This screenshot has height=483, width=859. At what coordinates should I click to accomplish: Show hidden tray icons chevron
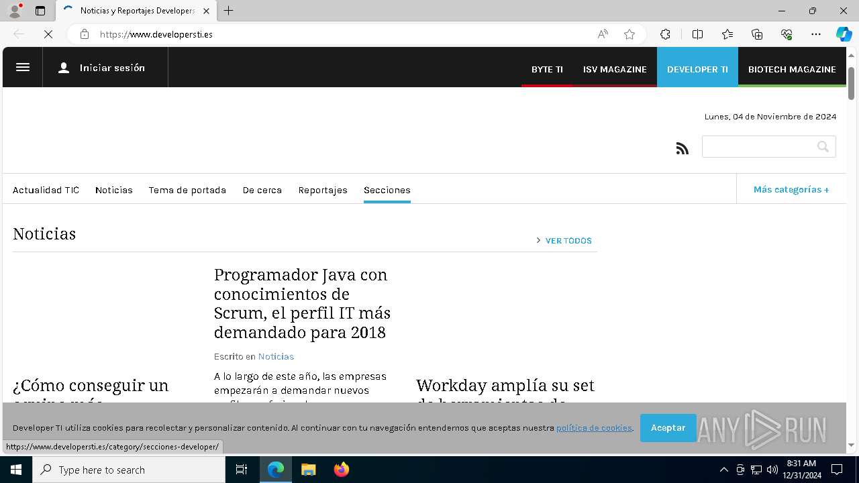pos(723,470)
